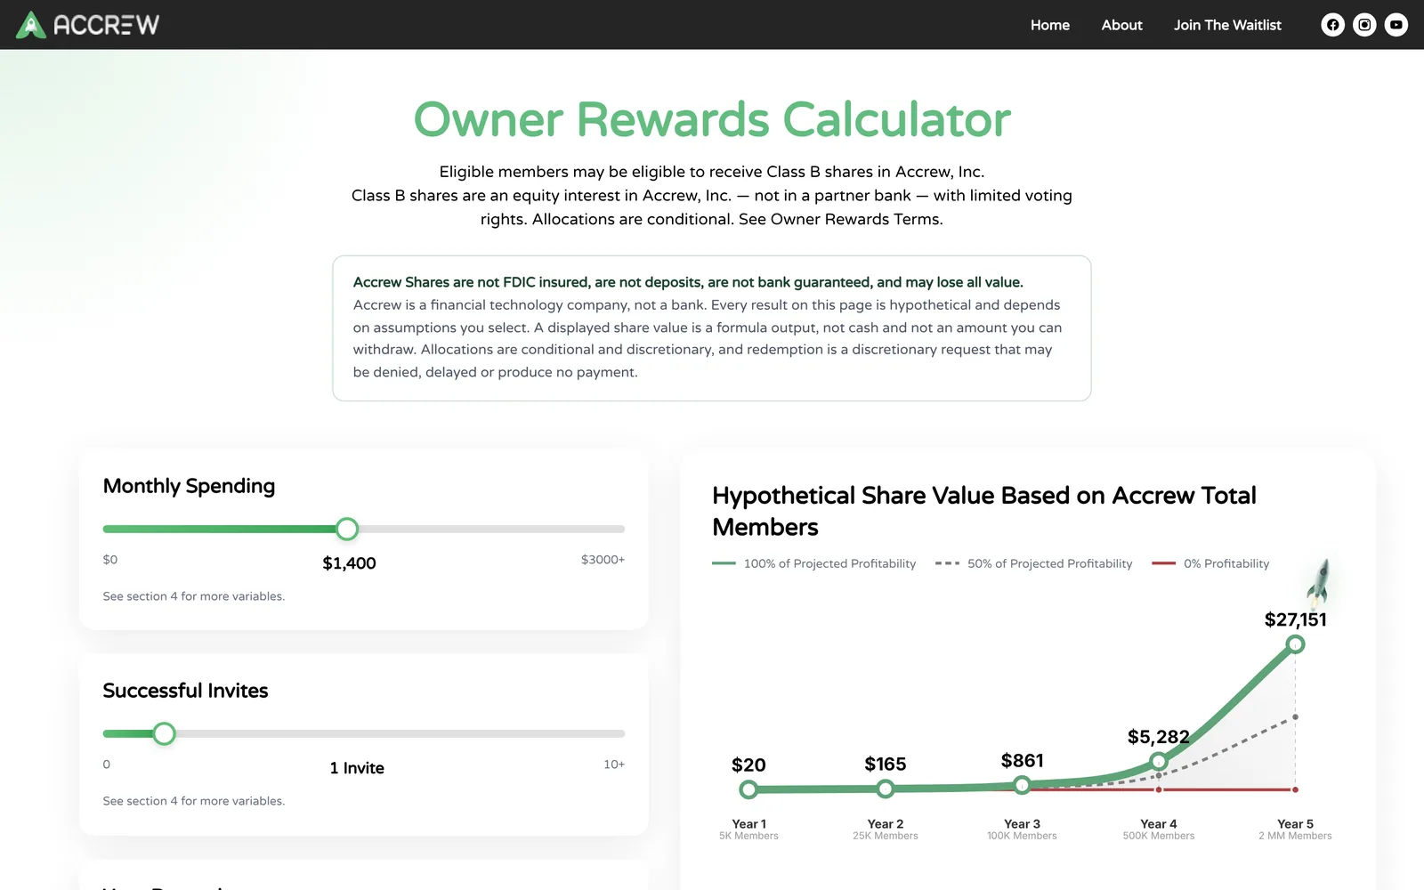This screenshot has width=1424, height=890.
Task: Click the $5,282 value label
Action: (x=1158, y=737)
